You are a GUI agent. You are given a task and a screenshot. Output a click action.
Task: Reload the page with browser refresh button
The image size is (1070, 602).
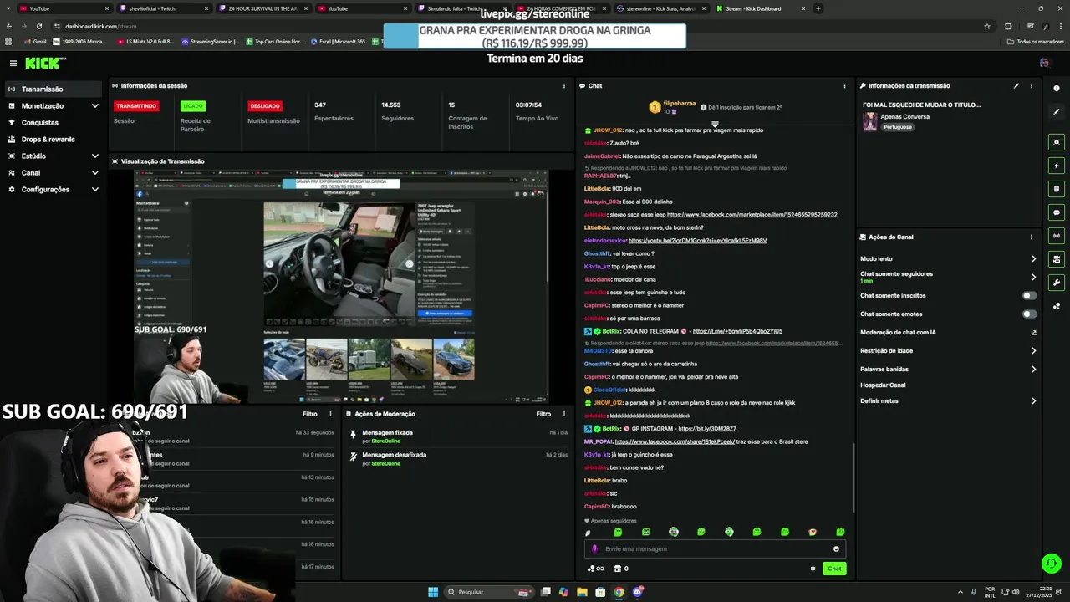point(38,26)
